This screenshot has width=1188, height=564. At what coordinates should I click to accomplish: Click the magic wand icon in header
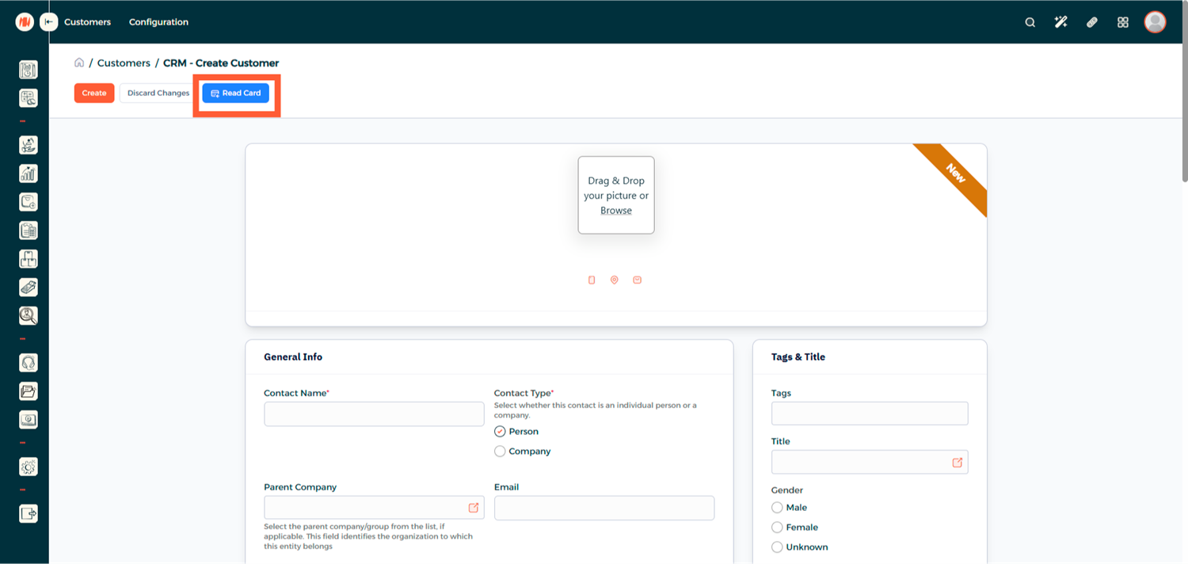(1060, 22)
